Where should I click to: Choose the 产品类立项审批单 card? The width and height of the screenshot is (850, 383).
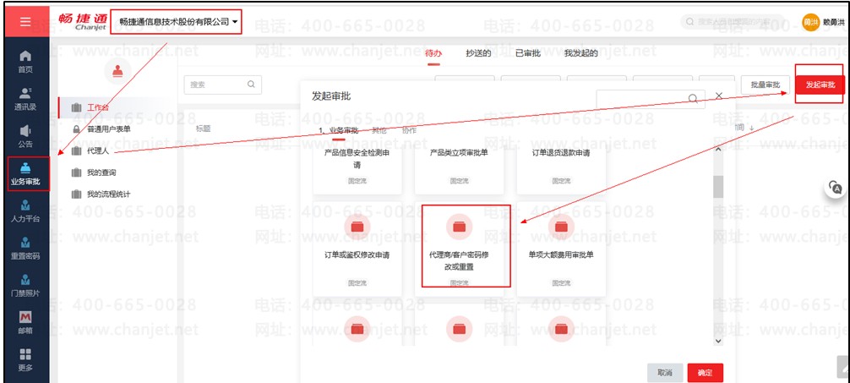459,168
